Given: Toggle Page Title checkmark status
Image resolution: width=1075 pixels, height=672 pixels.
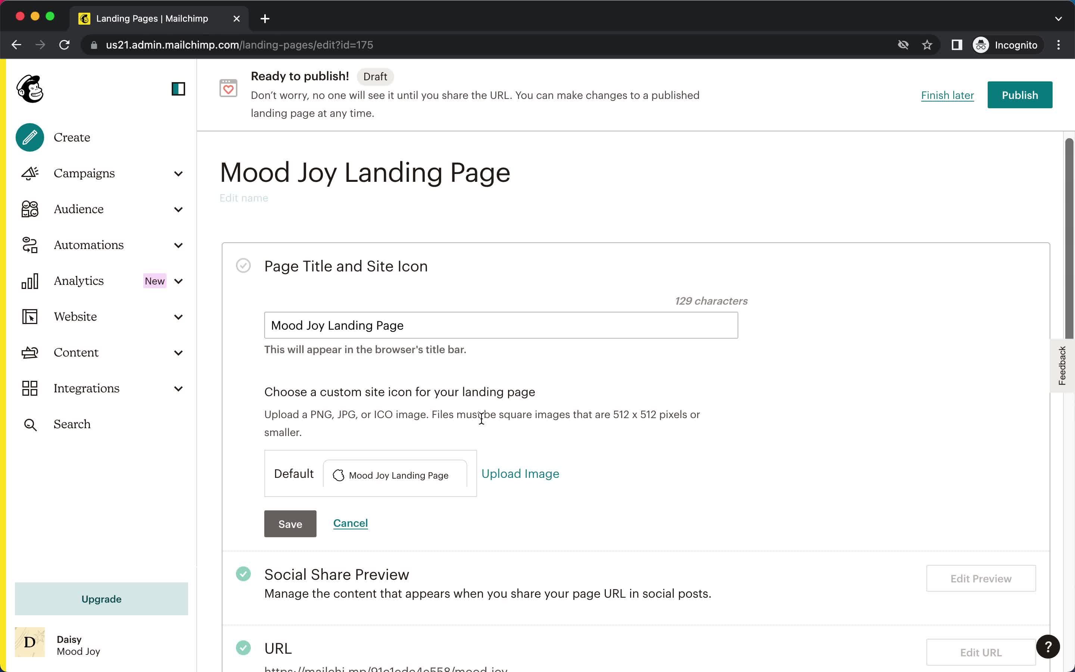Looking at the screenshot, I should click(x=244, y=265).
